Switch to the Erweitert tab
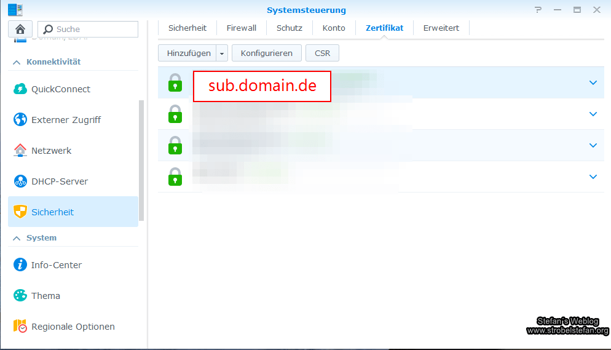This screenshot has height=350, width=611. (x=441, y=28)
